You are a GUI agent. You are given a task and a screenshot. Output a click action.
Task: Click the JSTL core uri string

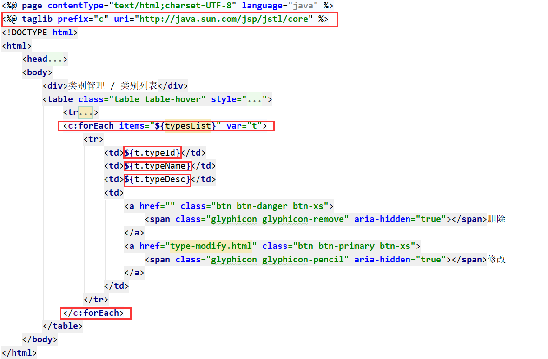pos(226,19)
